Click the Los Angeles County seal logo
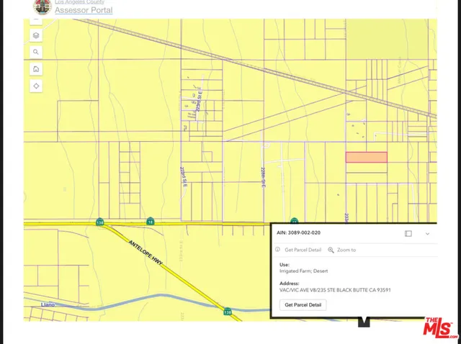 point(42,6)
